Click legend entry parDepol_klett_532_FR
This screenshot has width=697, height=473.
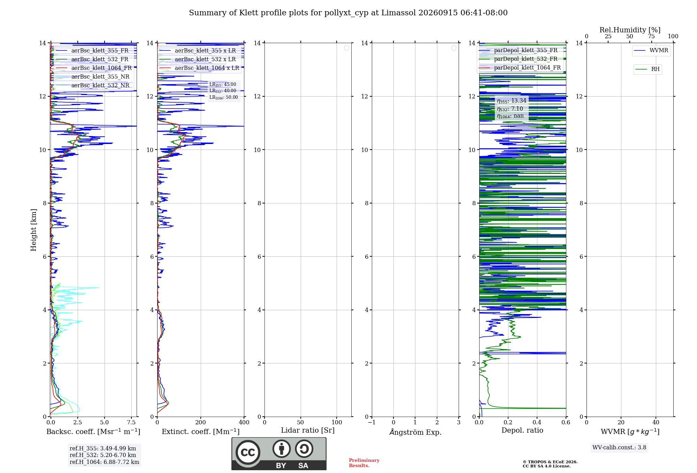(x=519, y=59)
